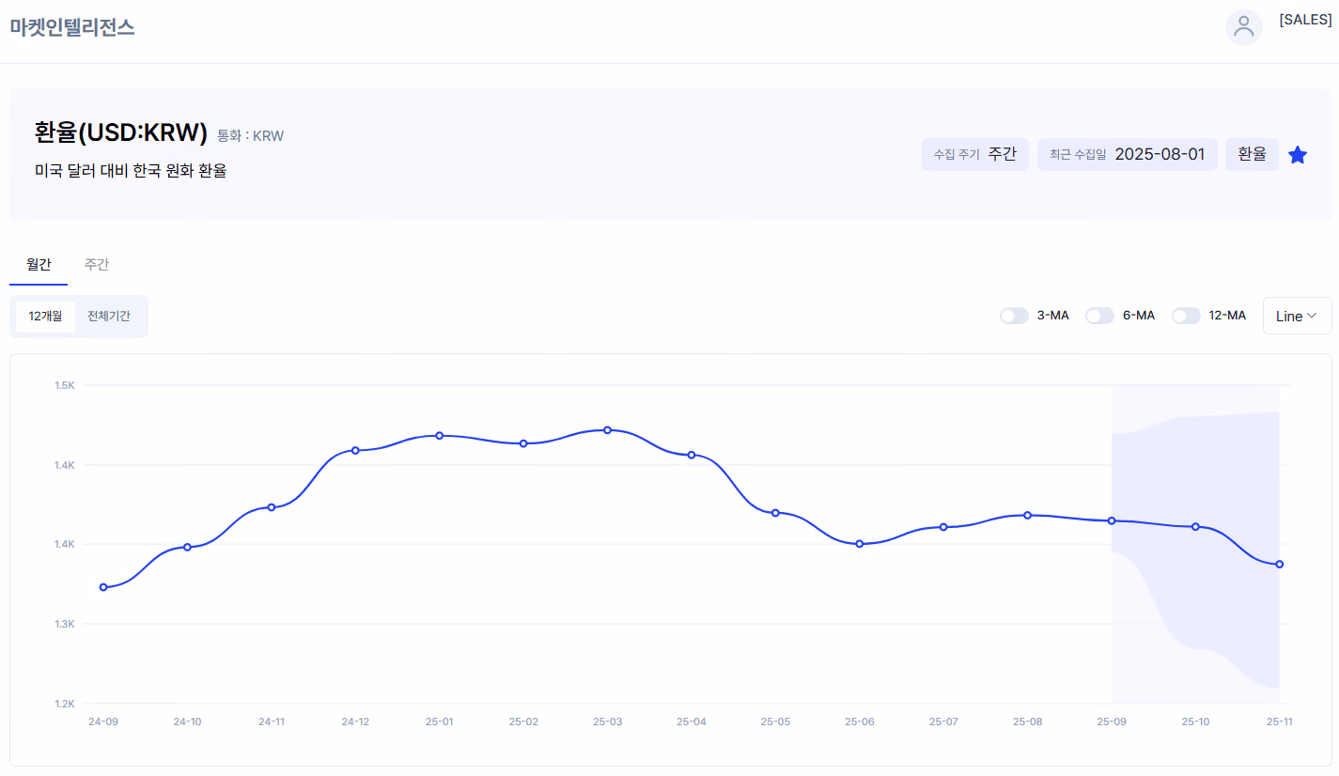Click the 25-05 data point marker
1339x776 pixels.
[x=775, y=513]
